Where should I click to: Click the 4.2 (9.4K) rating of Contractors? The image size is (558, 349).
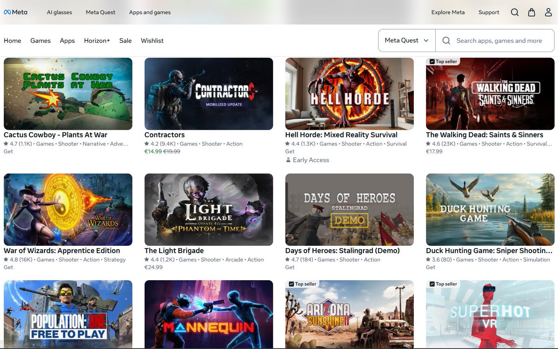[160, 144]
